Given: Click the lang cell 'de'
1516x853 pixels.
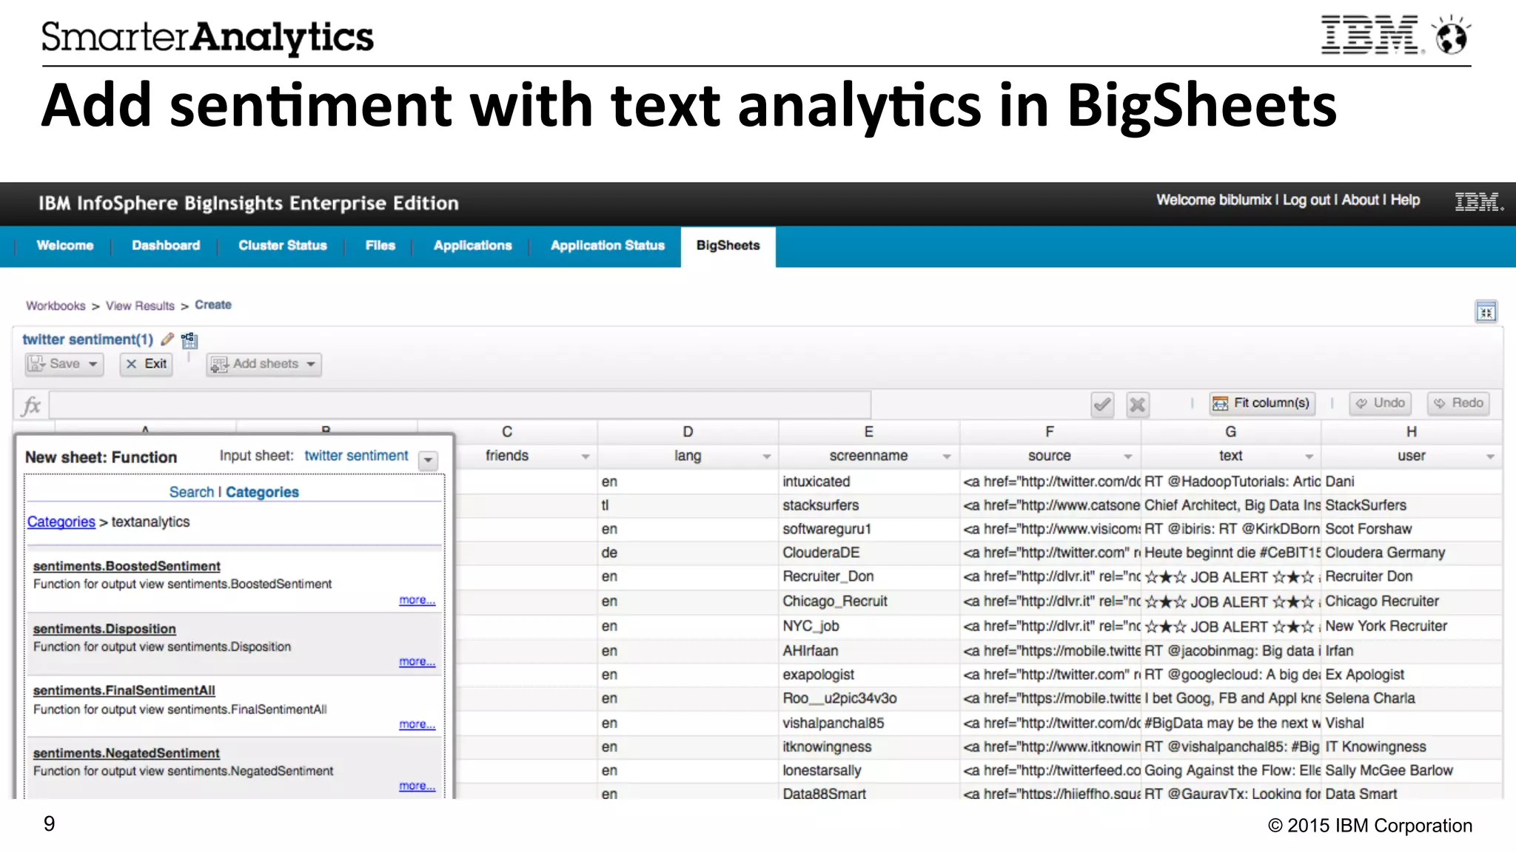Looking at the screenshot, I should 688,553.
